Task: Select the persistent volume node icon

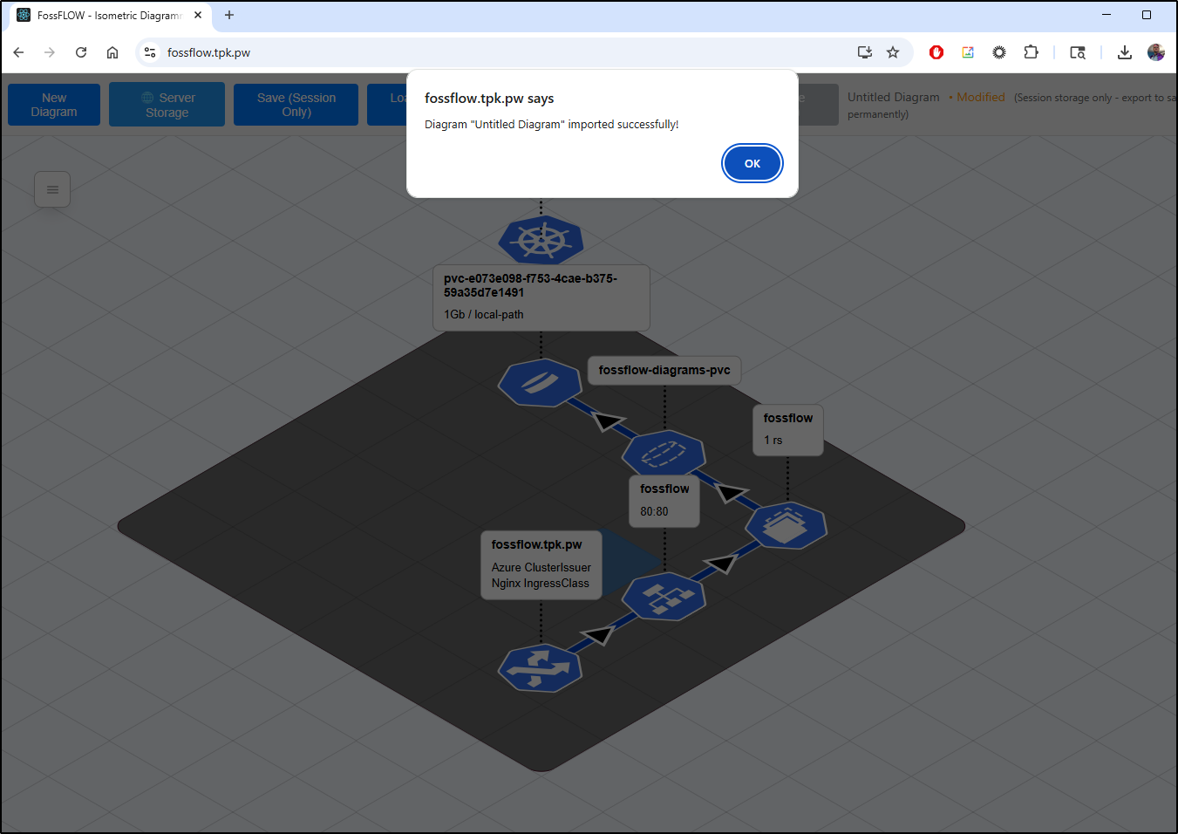Action: point(540,382)
